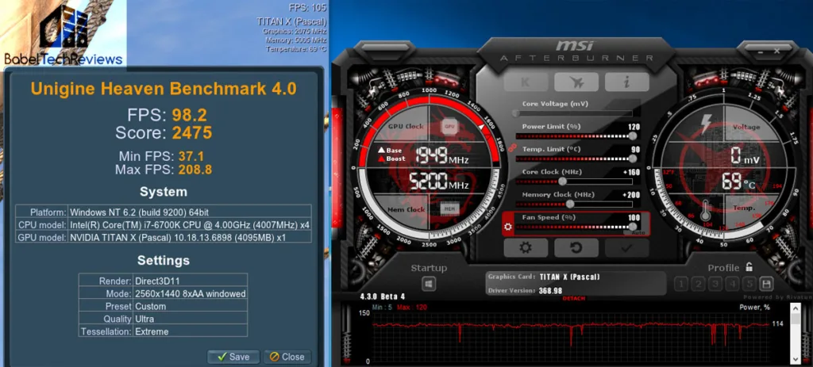Click the Score 2475 value
813x367 pixels.
tap(192, 133)
